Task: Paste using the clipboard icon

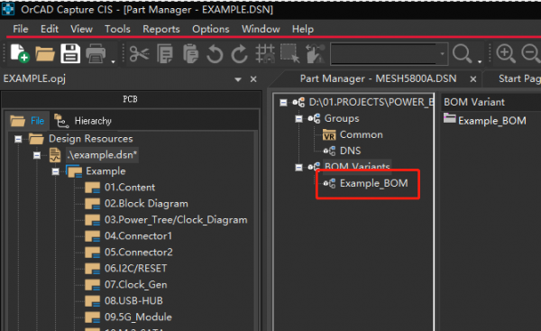Action: pyautogui.click(x=190, y=54)
